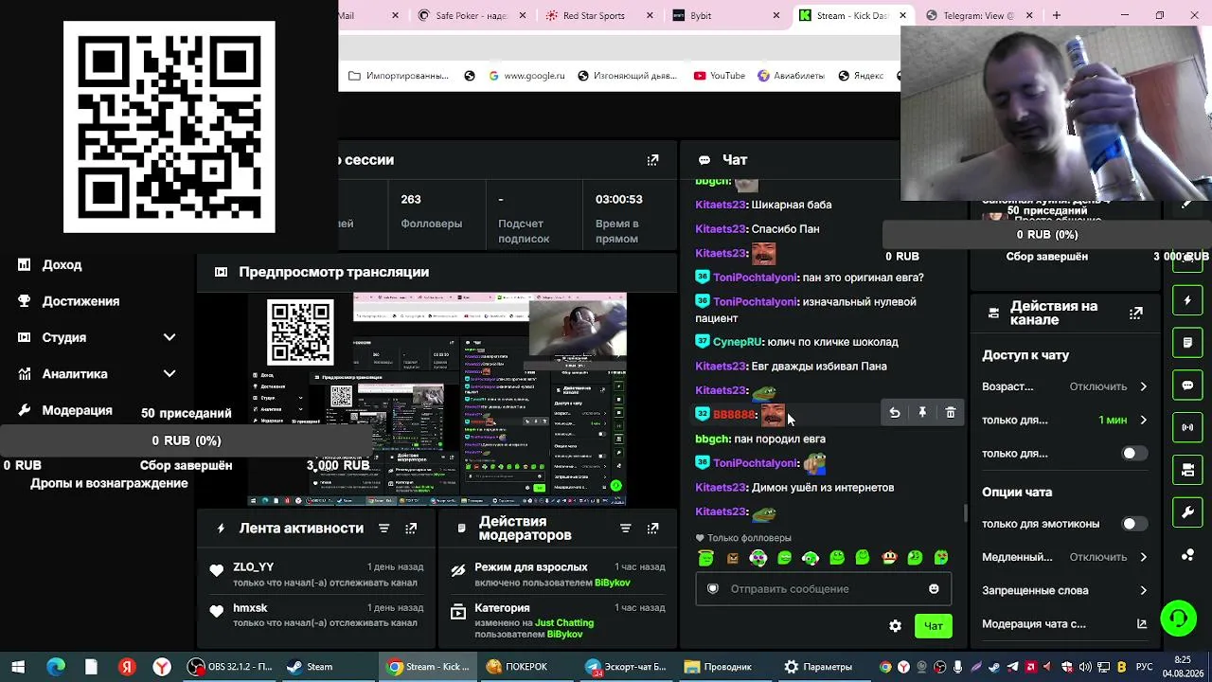Toggle 'только для эмотиконы' chat option

1132,524
